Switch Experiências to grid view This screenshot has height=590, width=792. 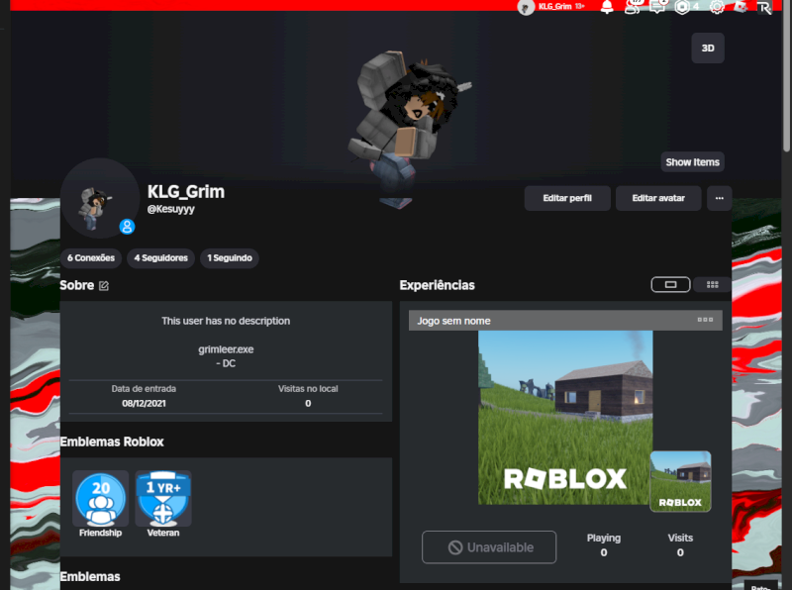click(x=712, y=284)
